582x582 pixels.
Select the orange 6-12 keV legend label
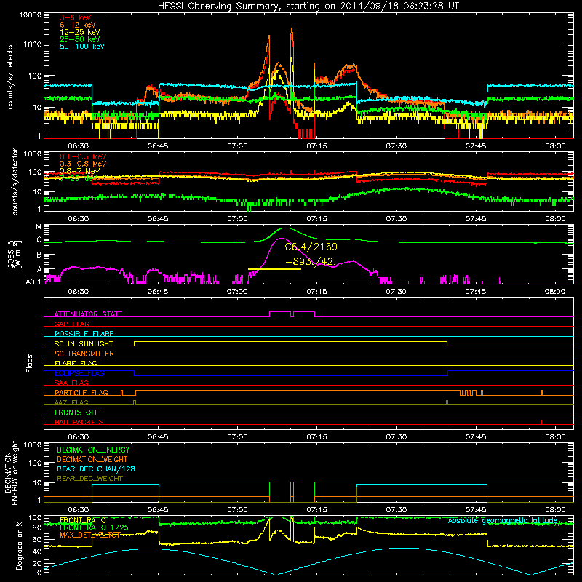78,25
